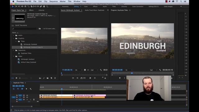Click the Project panel search field
Screen dimensions: 199x112
[x=24, y=29]
